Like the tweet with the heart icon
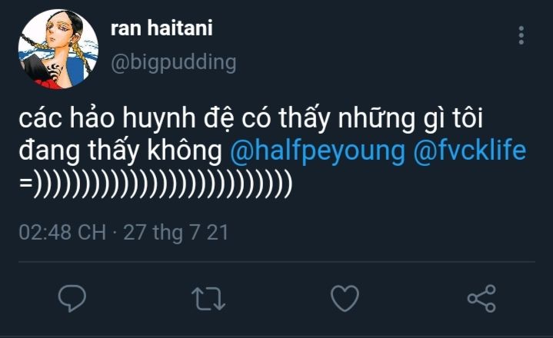 345,298
